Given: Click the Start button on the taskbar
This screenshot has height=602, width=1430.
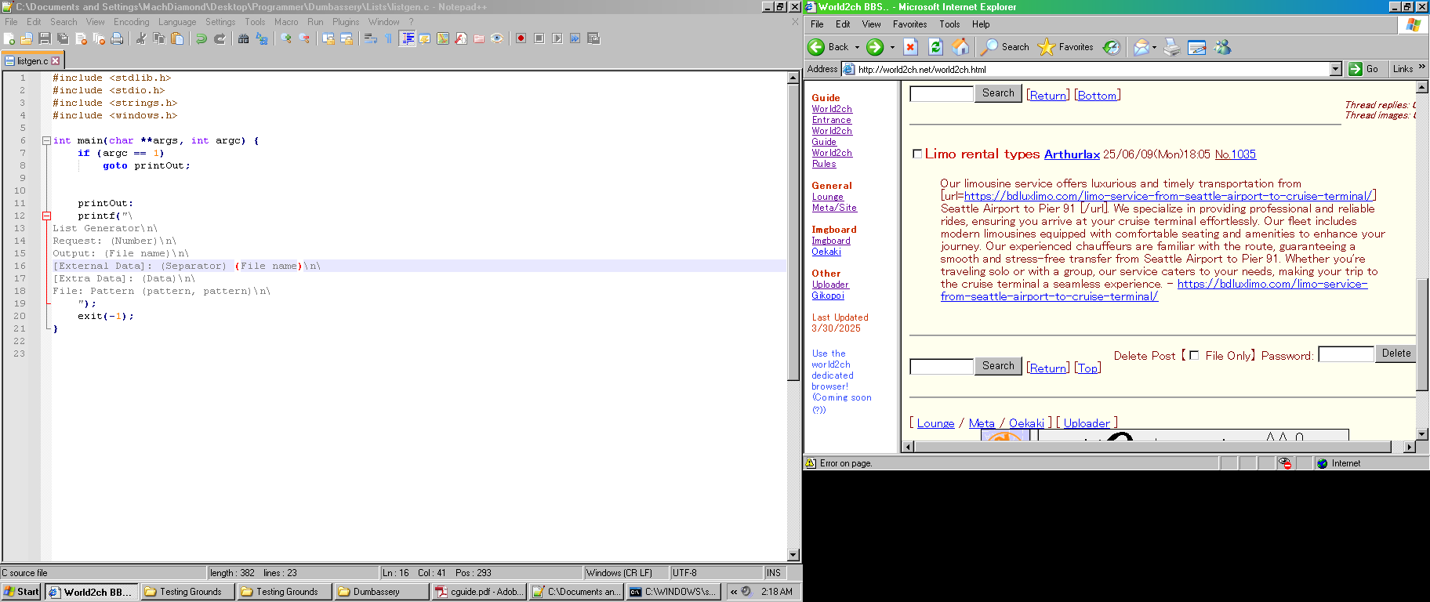Looking at the screenshot, I should pos(21,592).
